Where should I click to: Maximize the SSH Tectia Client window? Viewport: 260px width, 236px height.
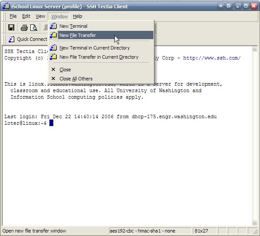coord(246,7)
